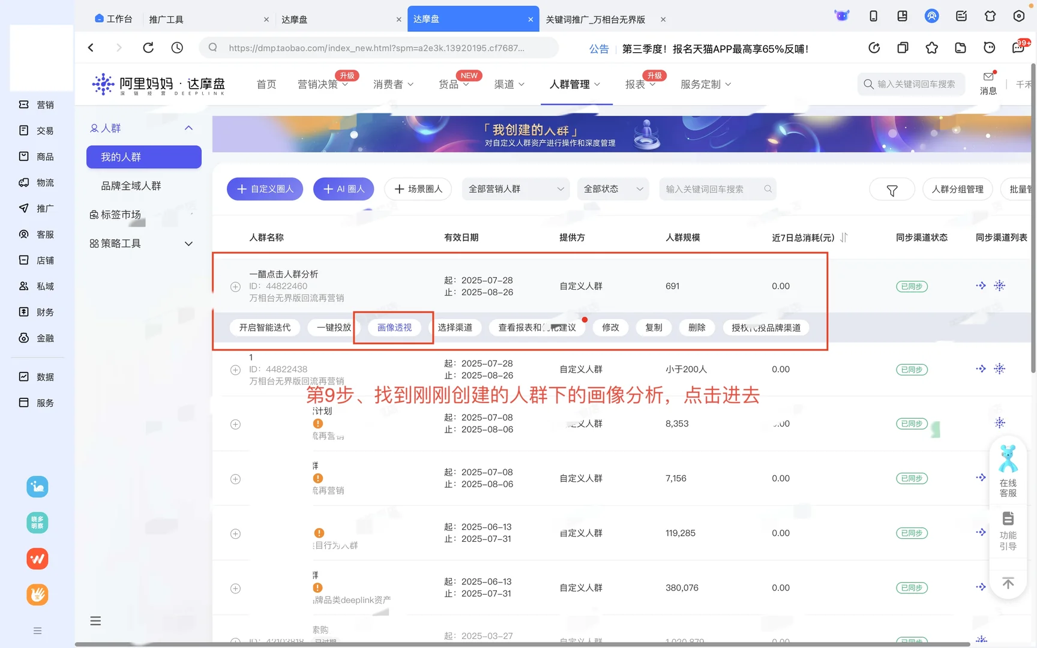Click the 财务 sidebar icon
This screenshot has height=648, width=1037.
23,312
